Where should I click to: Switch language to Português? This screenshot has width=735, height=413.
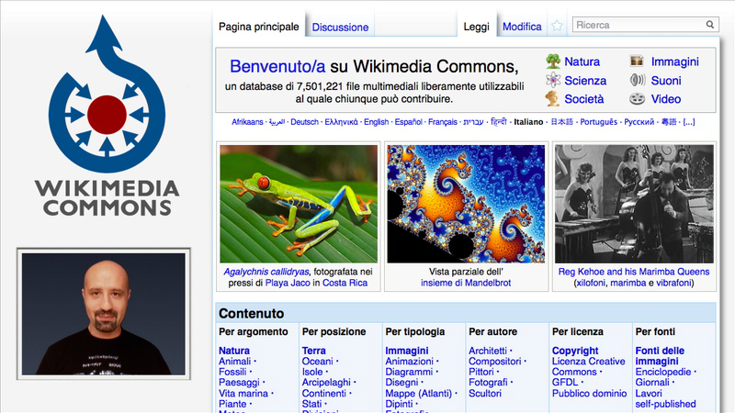599,122
